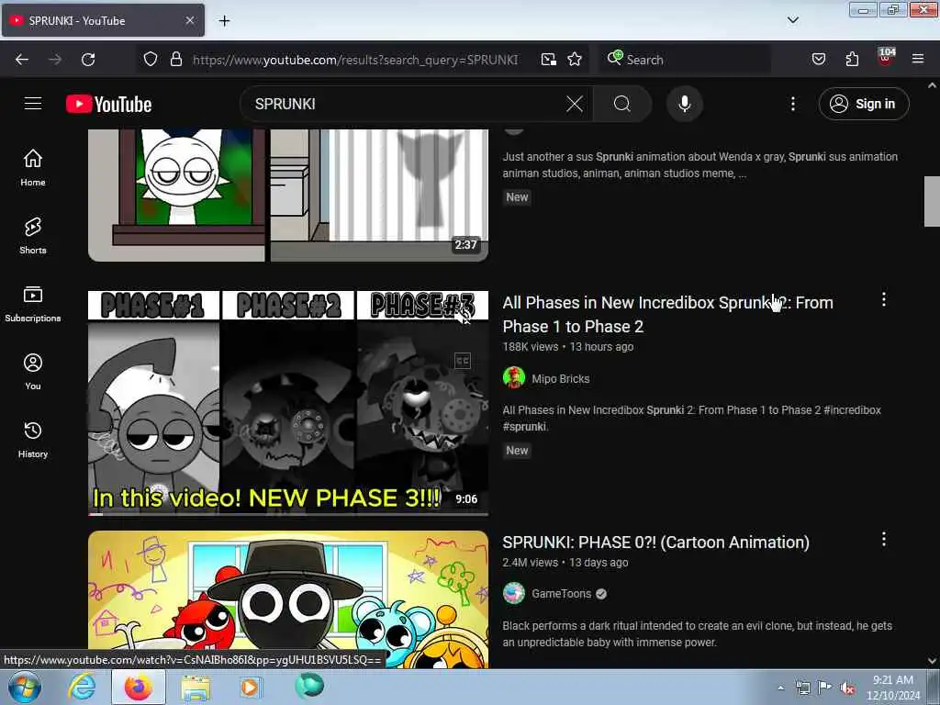
Task: Open the All Phases in New Incredibox title
Action: click(x=668, y=315)
